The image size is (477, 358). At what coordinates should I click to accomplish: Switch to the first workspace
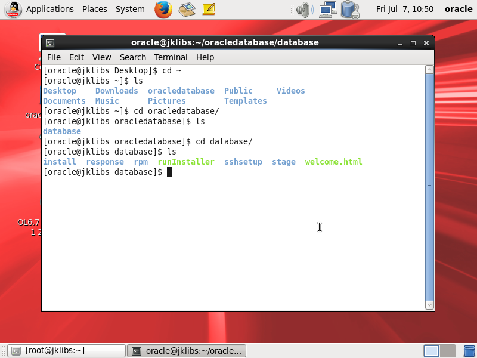click(431, 351)
